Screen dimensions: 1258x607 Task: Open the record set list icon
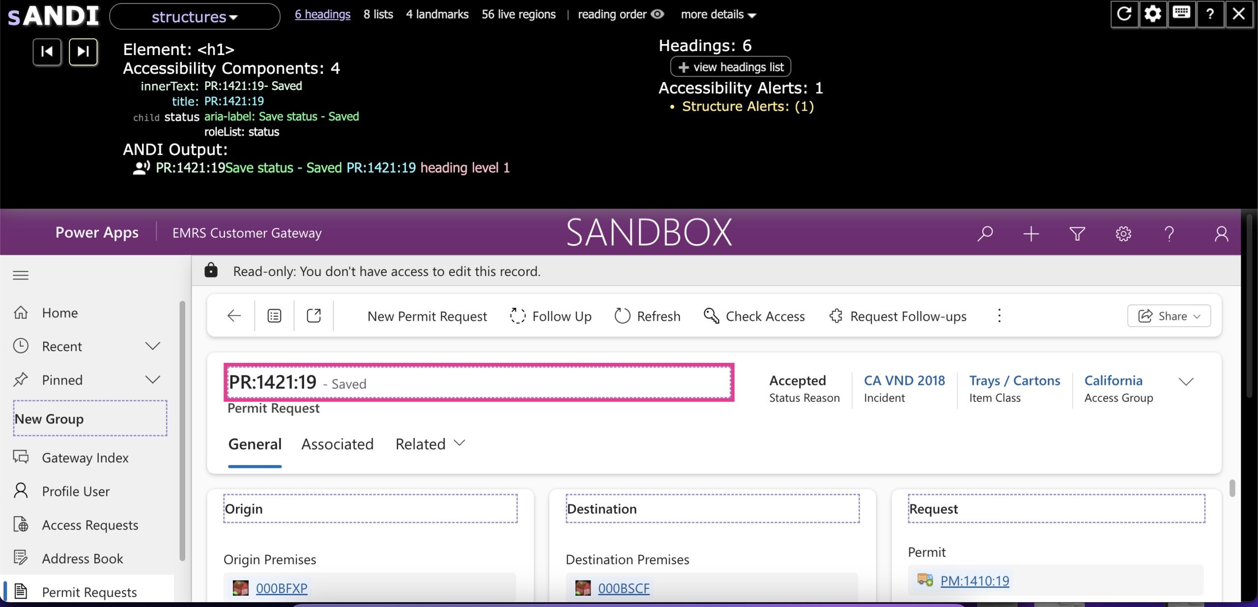(274, 316)
